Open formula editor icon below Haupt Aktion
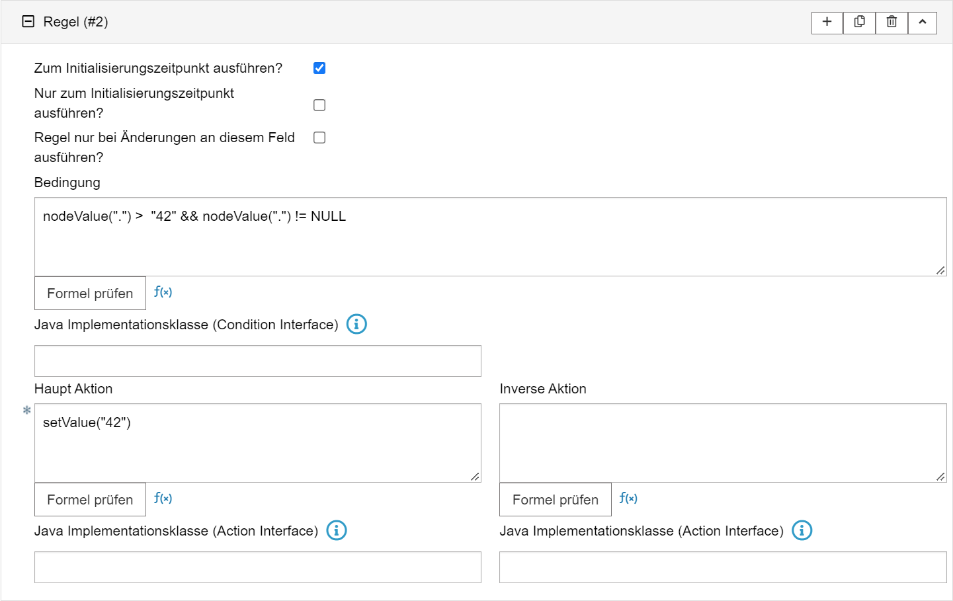This screenshot has width=953, height=601. 163,499
